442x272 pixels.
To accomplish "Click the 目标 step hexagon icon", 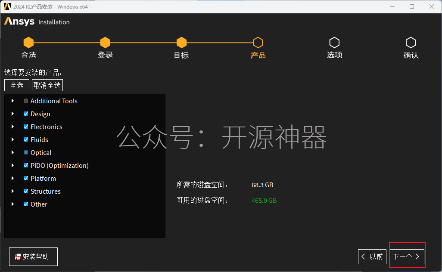I will pos(181,43).
